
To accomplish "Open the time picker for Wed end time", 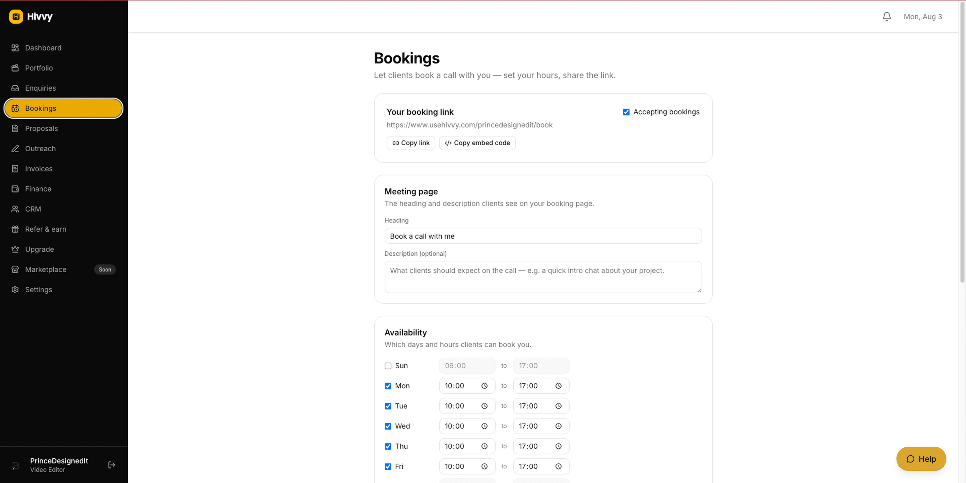I will 558,426.
